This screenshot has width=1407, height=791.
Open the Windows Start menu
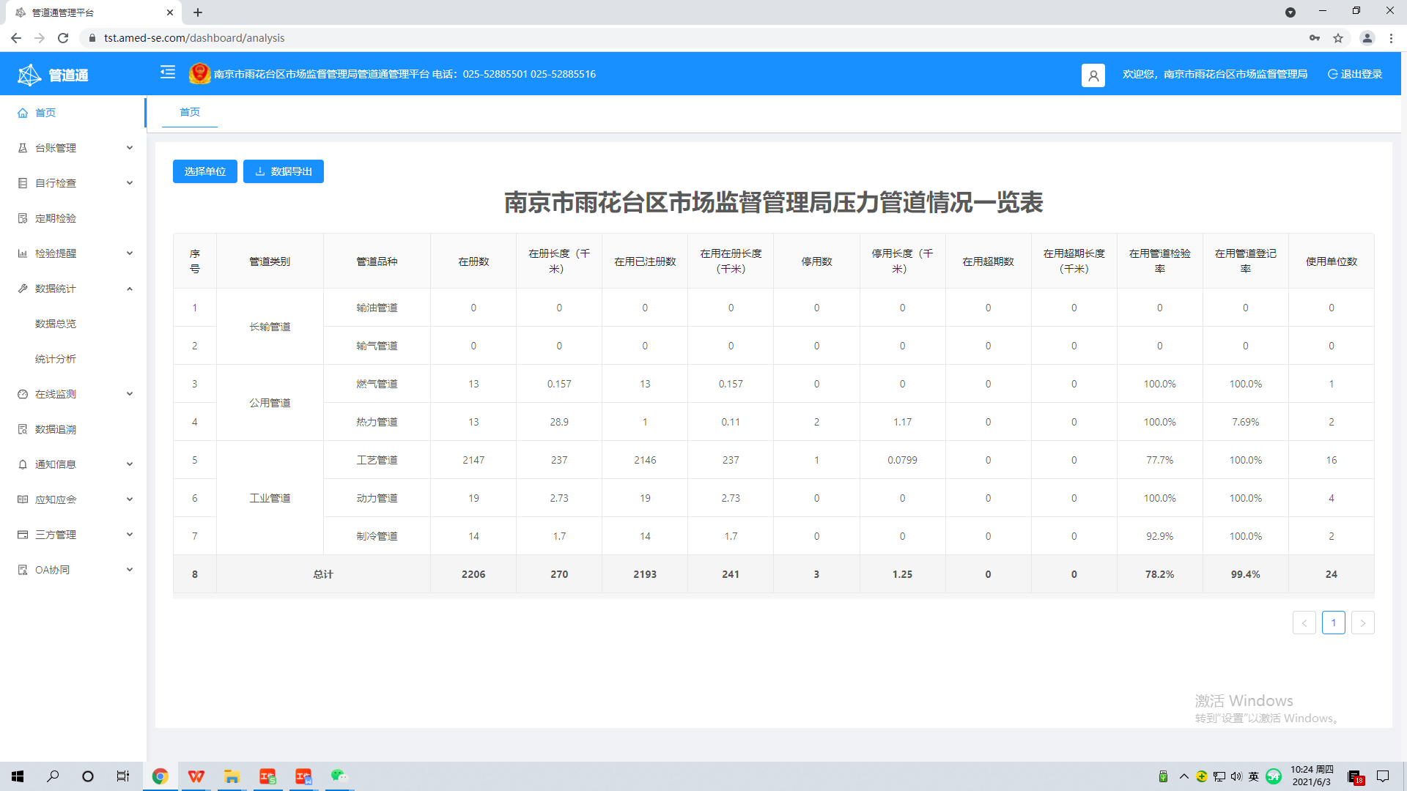click(18, 776)
